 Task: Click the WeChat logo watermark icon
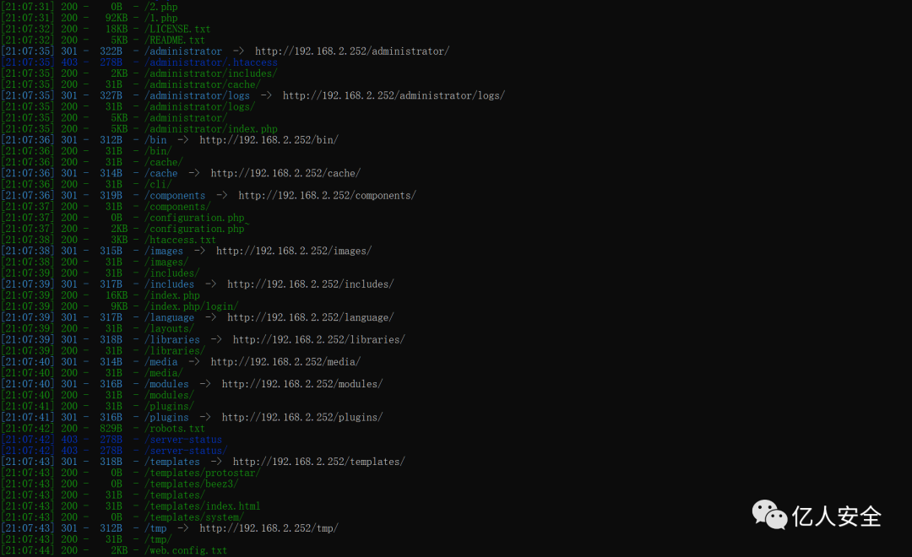tap(769, 515)
